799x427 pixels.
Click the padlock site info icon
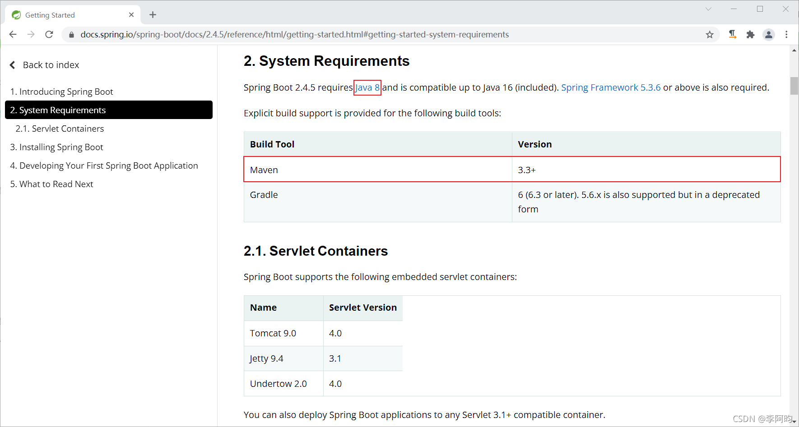click(x=71, y=35)
